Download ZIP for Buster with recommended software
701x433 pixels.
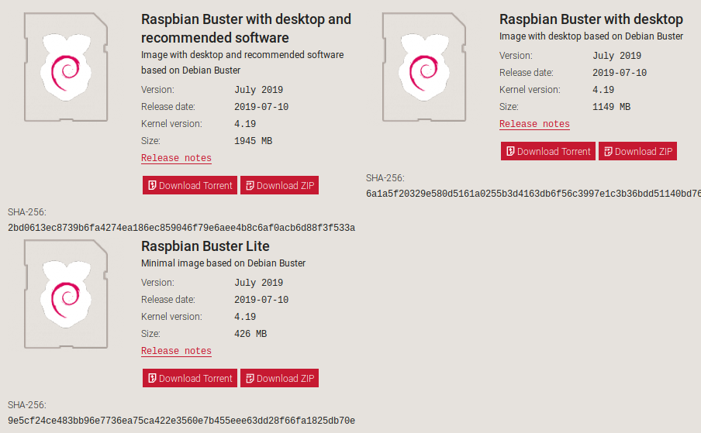click(279, 185)
